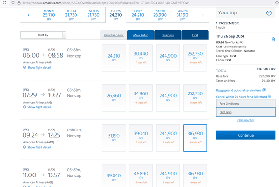
Task: Choose 11:00 flight Business 244,900 fare
Action: tap(168, 175)
